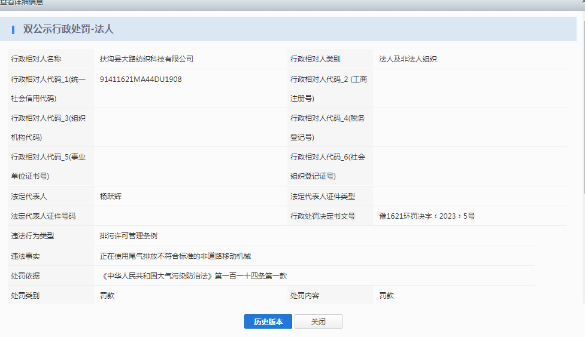Click the credit code 91411621MA44DU1908

(x=141, y=79)
